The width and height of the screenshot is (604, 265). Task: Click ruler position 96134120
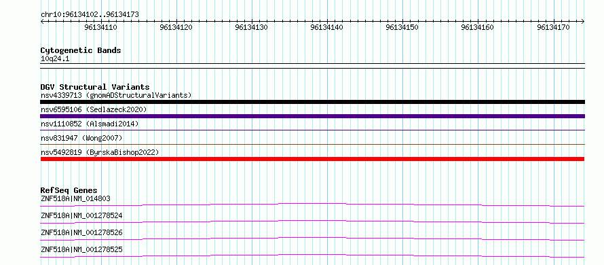pos(176,27)
